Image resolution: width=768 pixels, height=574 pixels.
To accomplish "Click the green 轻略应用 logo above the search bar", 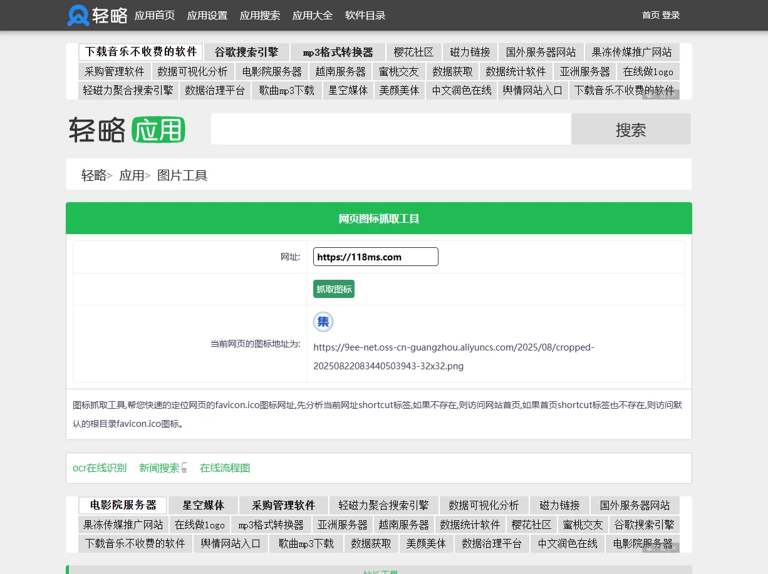I will [125, 130].
